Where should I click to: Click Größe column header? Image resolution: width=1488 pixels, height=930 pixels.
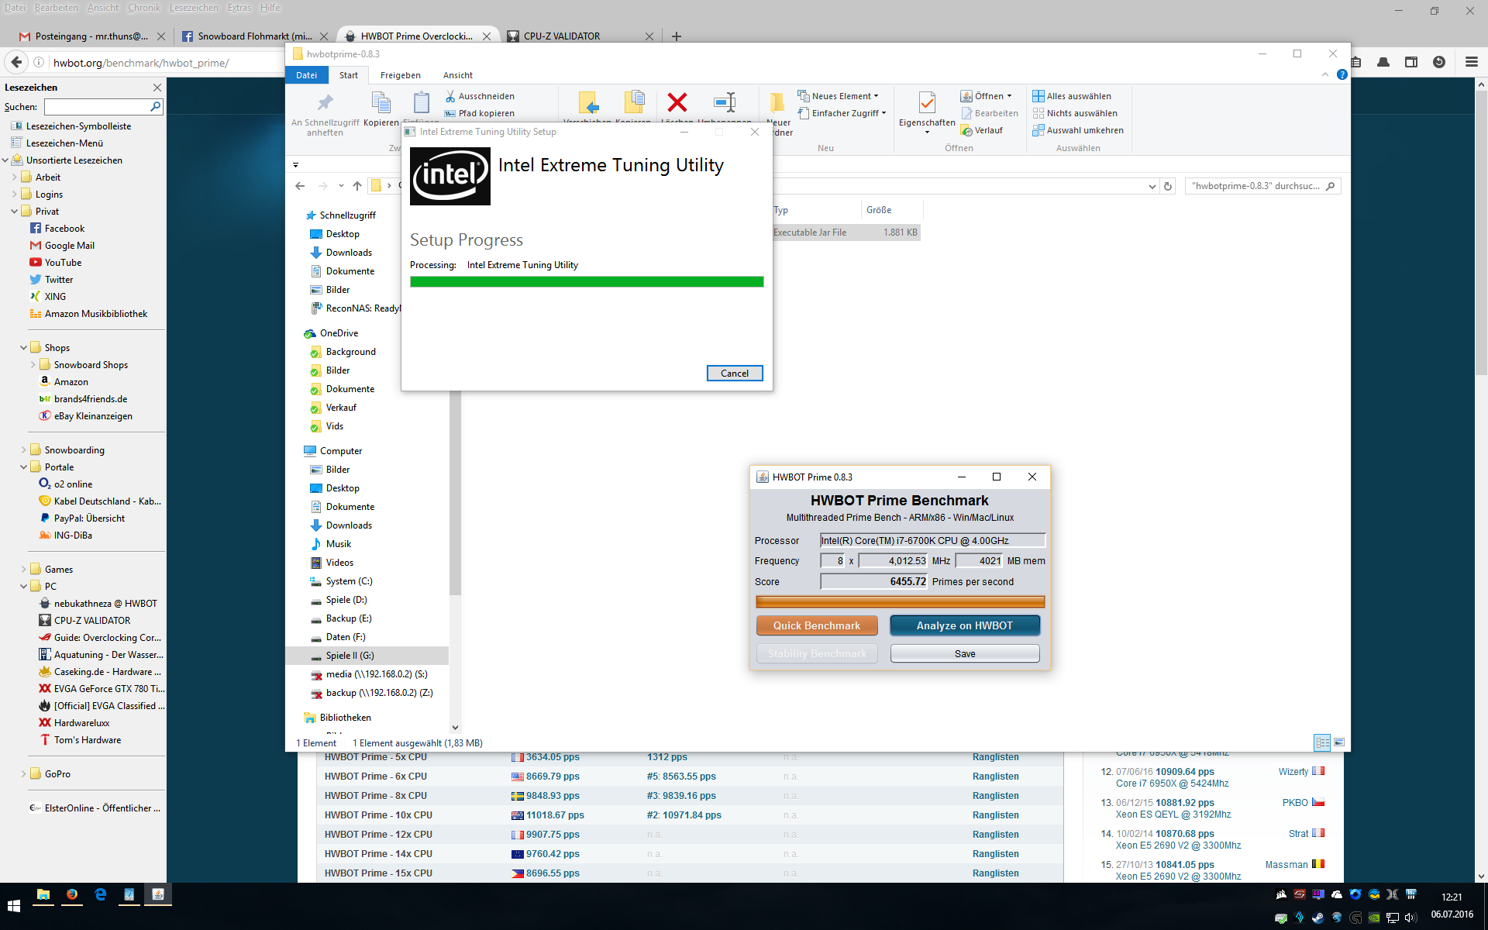[879, 210]
